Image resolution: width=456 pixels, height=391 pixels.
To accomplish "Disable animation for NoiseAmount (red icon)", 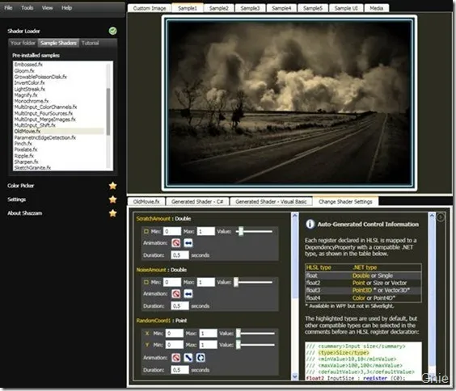I will coord(175,294).
